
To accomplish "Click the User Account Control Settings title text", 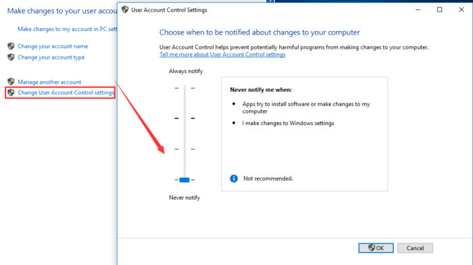I will [x=169, y=10].
